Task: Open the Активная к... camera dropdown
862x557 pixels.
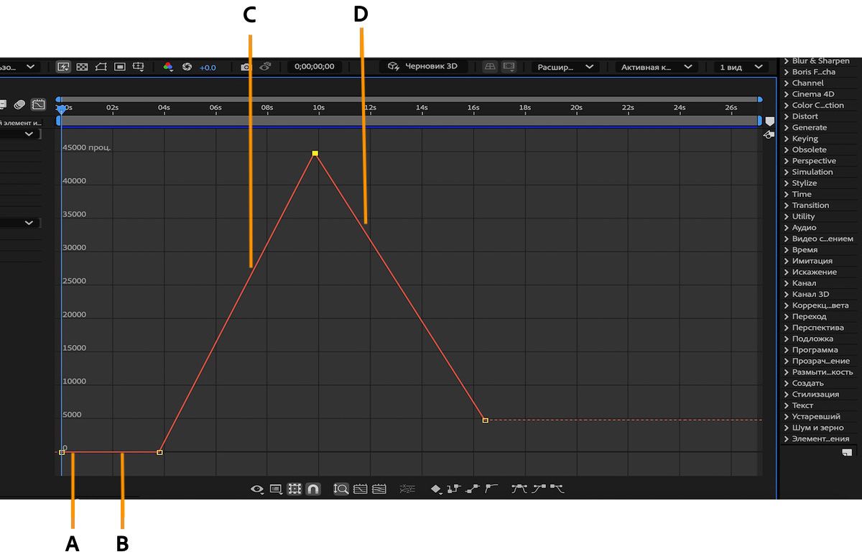Action: click(x=657, y=67)
